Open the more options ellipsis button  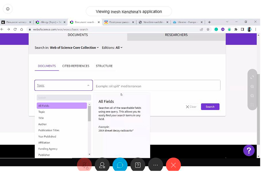(x=156, y=165)
